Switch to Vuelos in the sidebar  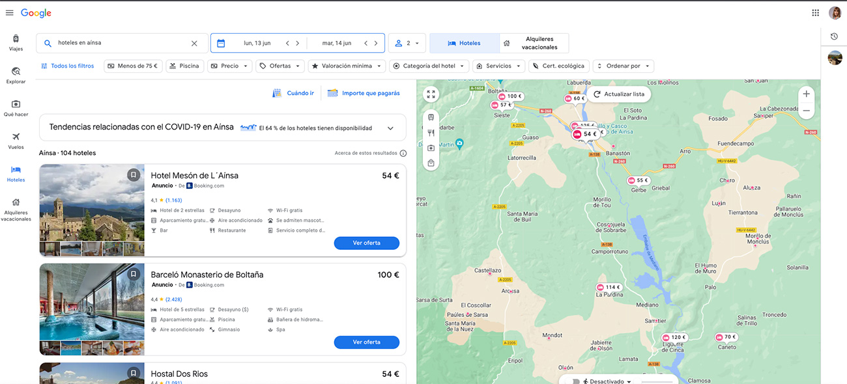click(16, 141)
